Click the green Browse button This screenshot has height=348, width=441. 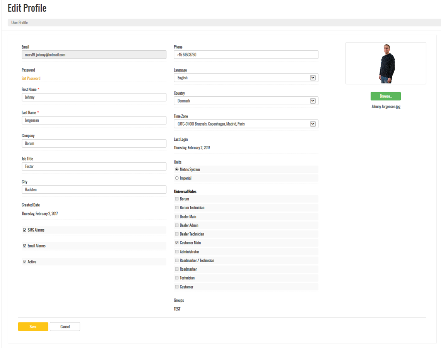[x=385, y=96]
